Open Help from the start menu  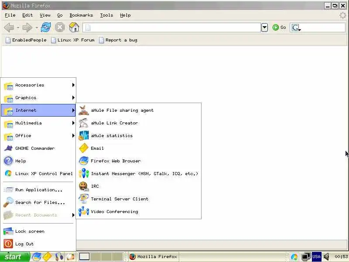click(x=38, y=161)
